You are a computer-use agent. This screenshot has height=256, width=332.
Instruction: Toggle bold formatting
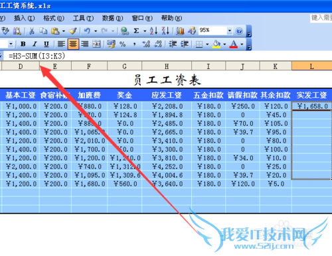(x=23, y=44)
